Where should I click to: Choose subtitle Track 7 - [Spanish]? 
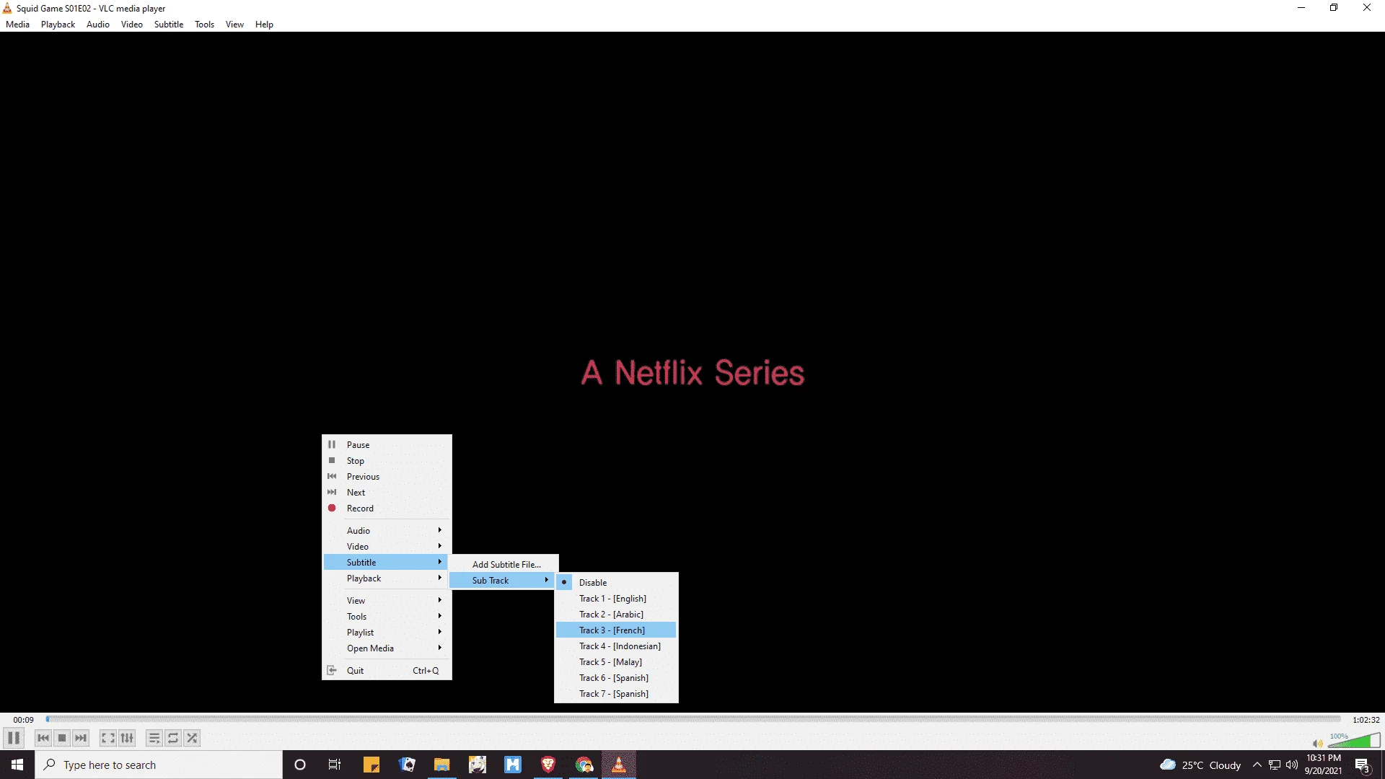pos(616,694)
